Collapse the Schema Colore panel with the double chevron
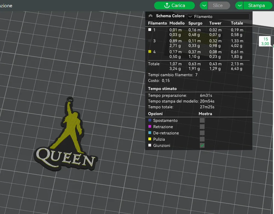This screenshot has width=274, height=214. pos(150,16)
